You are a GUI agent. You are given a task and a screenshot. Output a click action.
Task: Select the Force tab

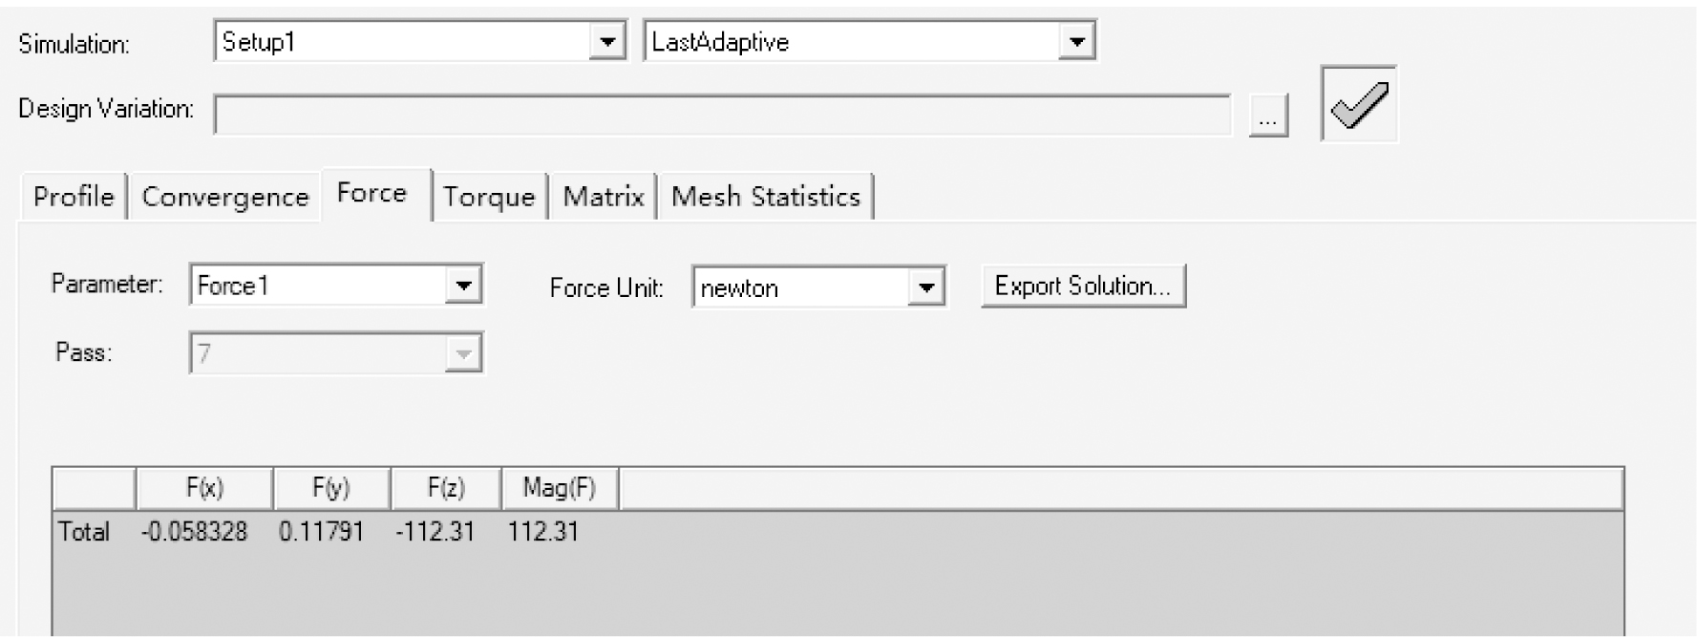372,194
